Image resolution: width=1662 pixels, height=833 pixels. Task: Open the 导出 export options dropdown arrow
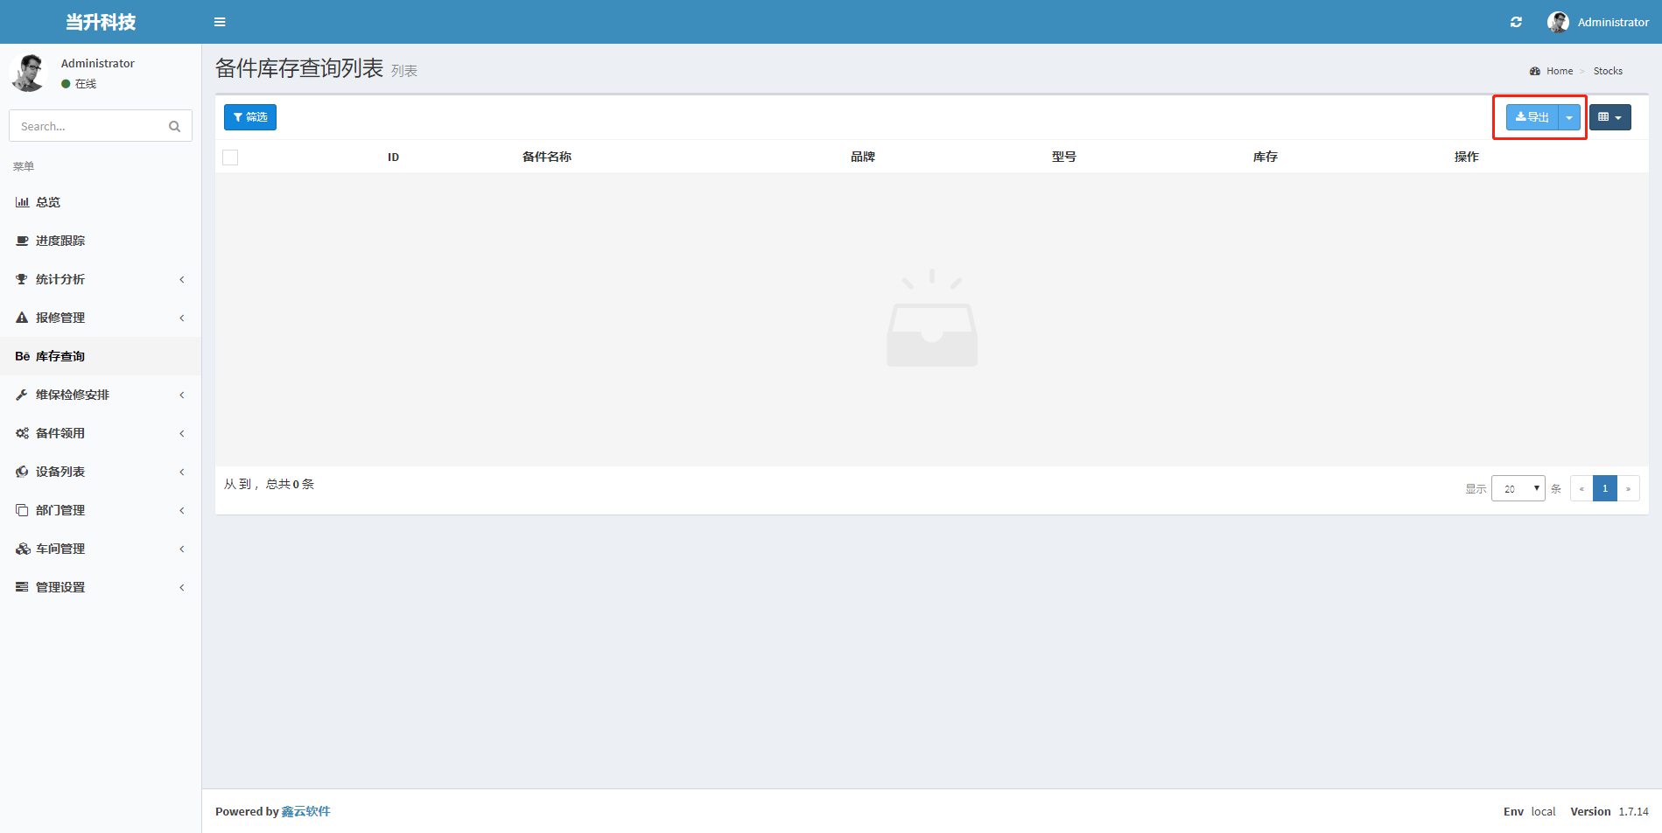tap(1569, 117)
